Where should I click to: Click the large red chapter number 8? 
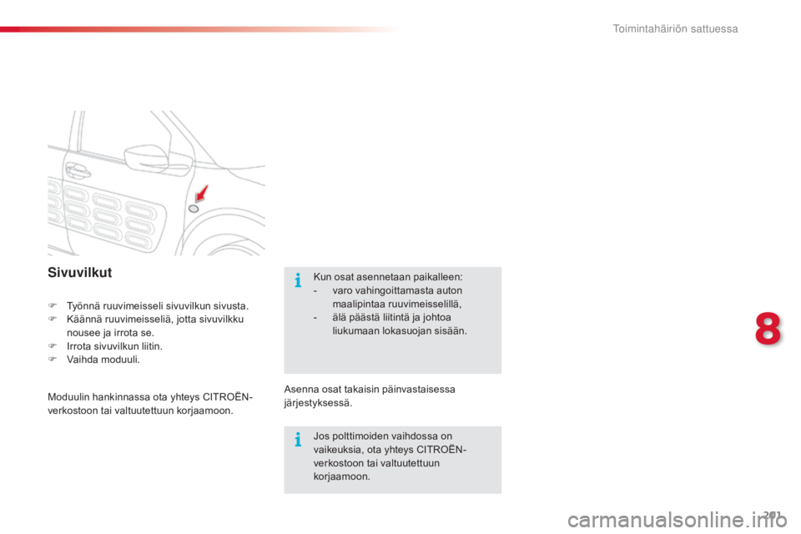[x=768, y=329]
